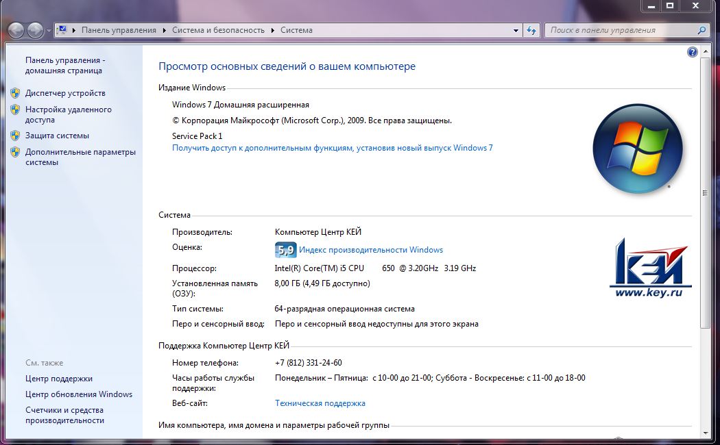Refresh the page with the address bar refresh button
720x445 pixels.
[531, 30]
